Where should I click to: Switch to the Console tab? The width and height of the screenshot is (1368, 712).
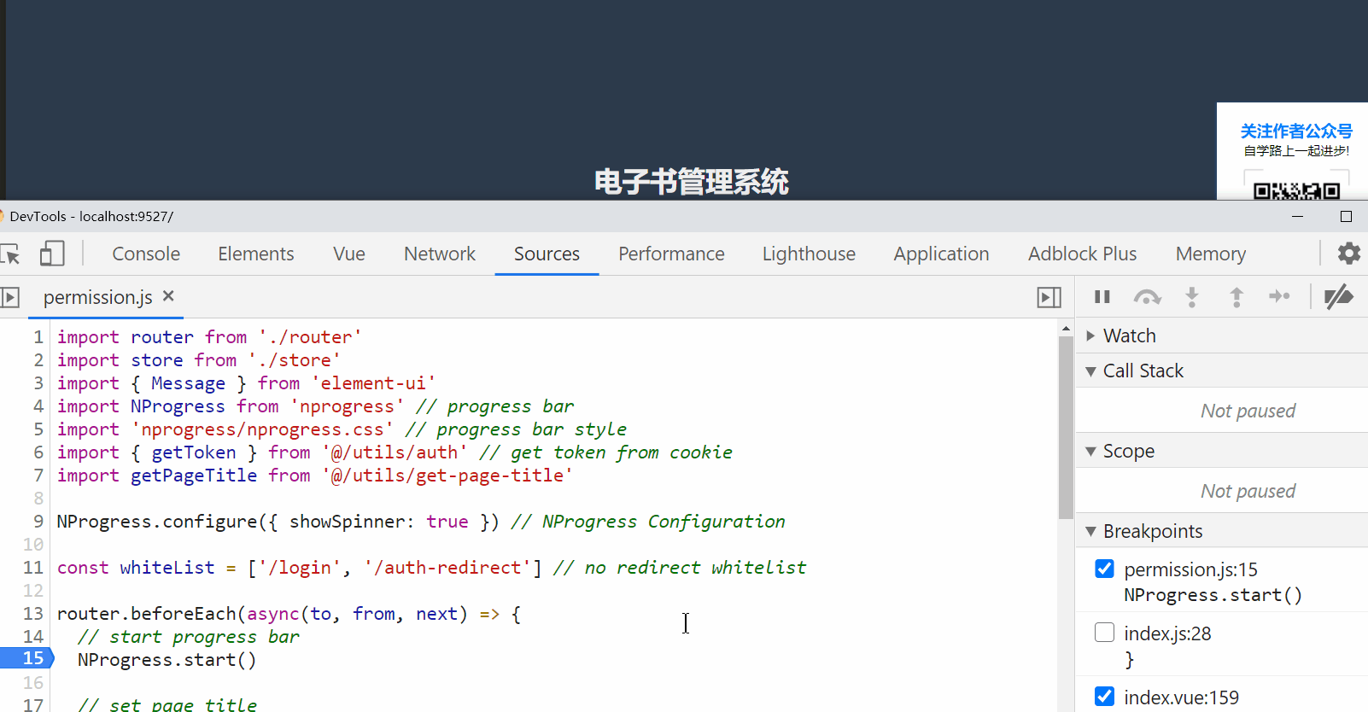tap(146, 254)
